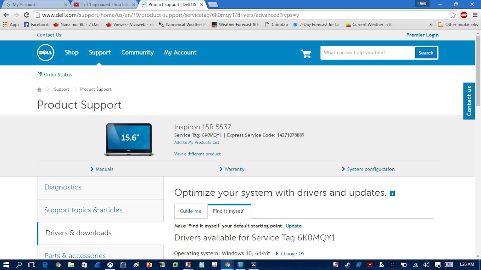Select Diagnostics in the left sidebar

(x=63, y=187)
